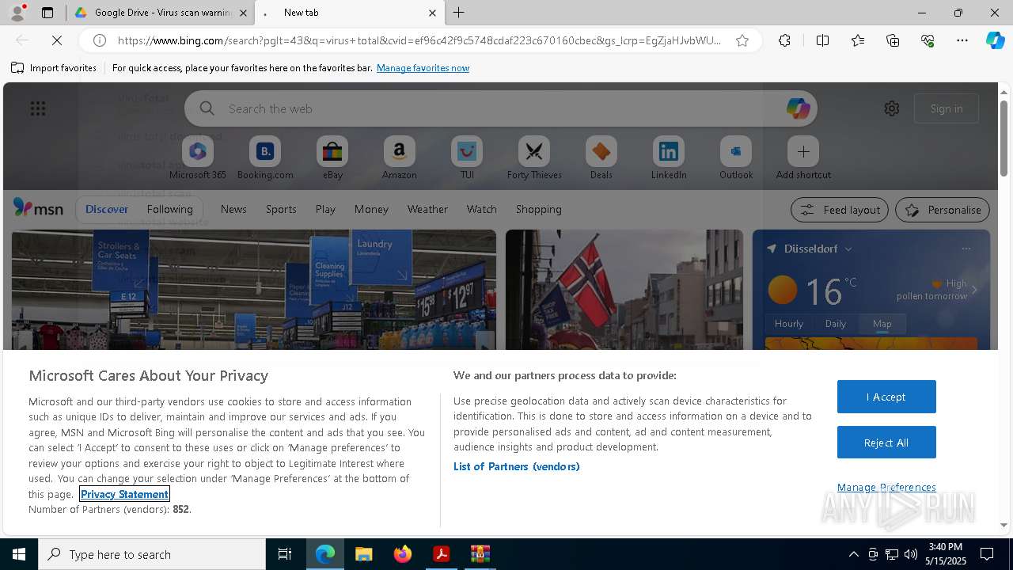Open the Play tab
Image resolution: width=1013 pixels, height=570 pixels.
click(325, 209)
